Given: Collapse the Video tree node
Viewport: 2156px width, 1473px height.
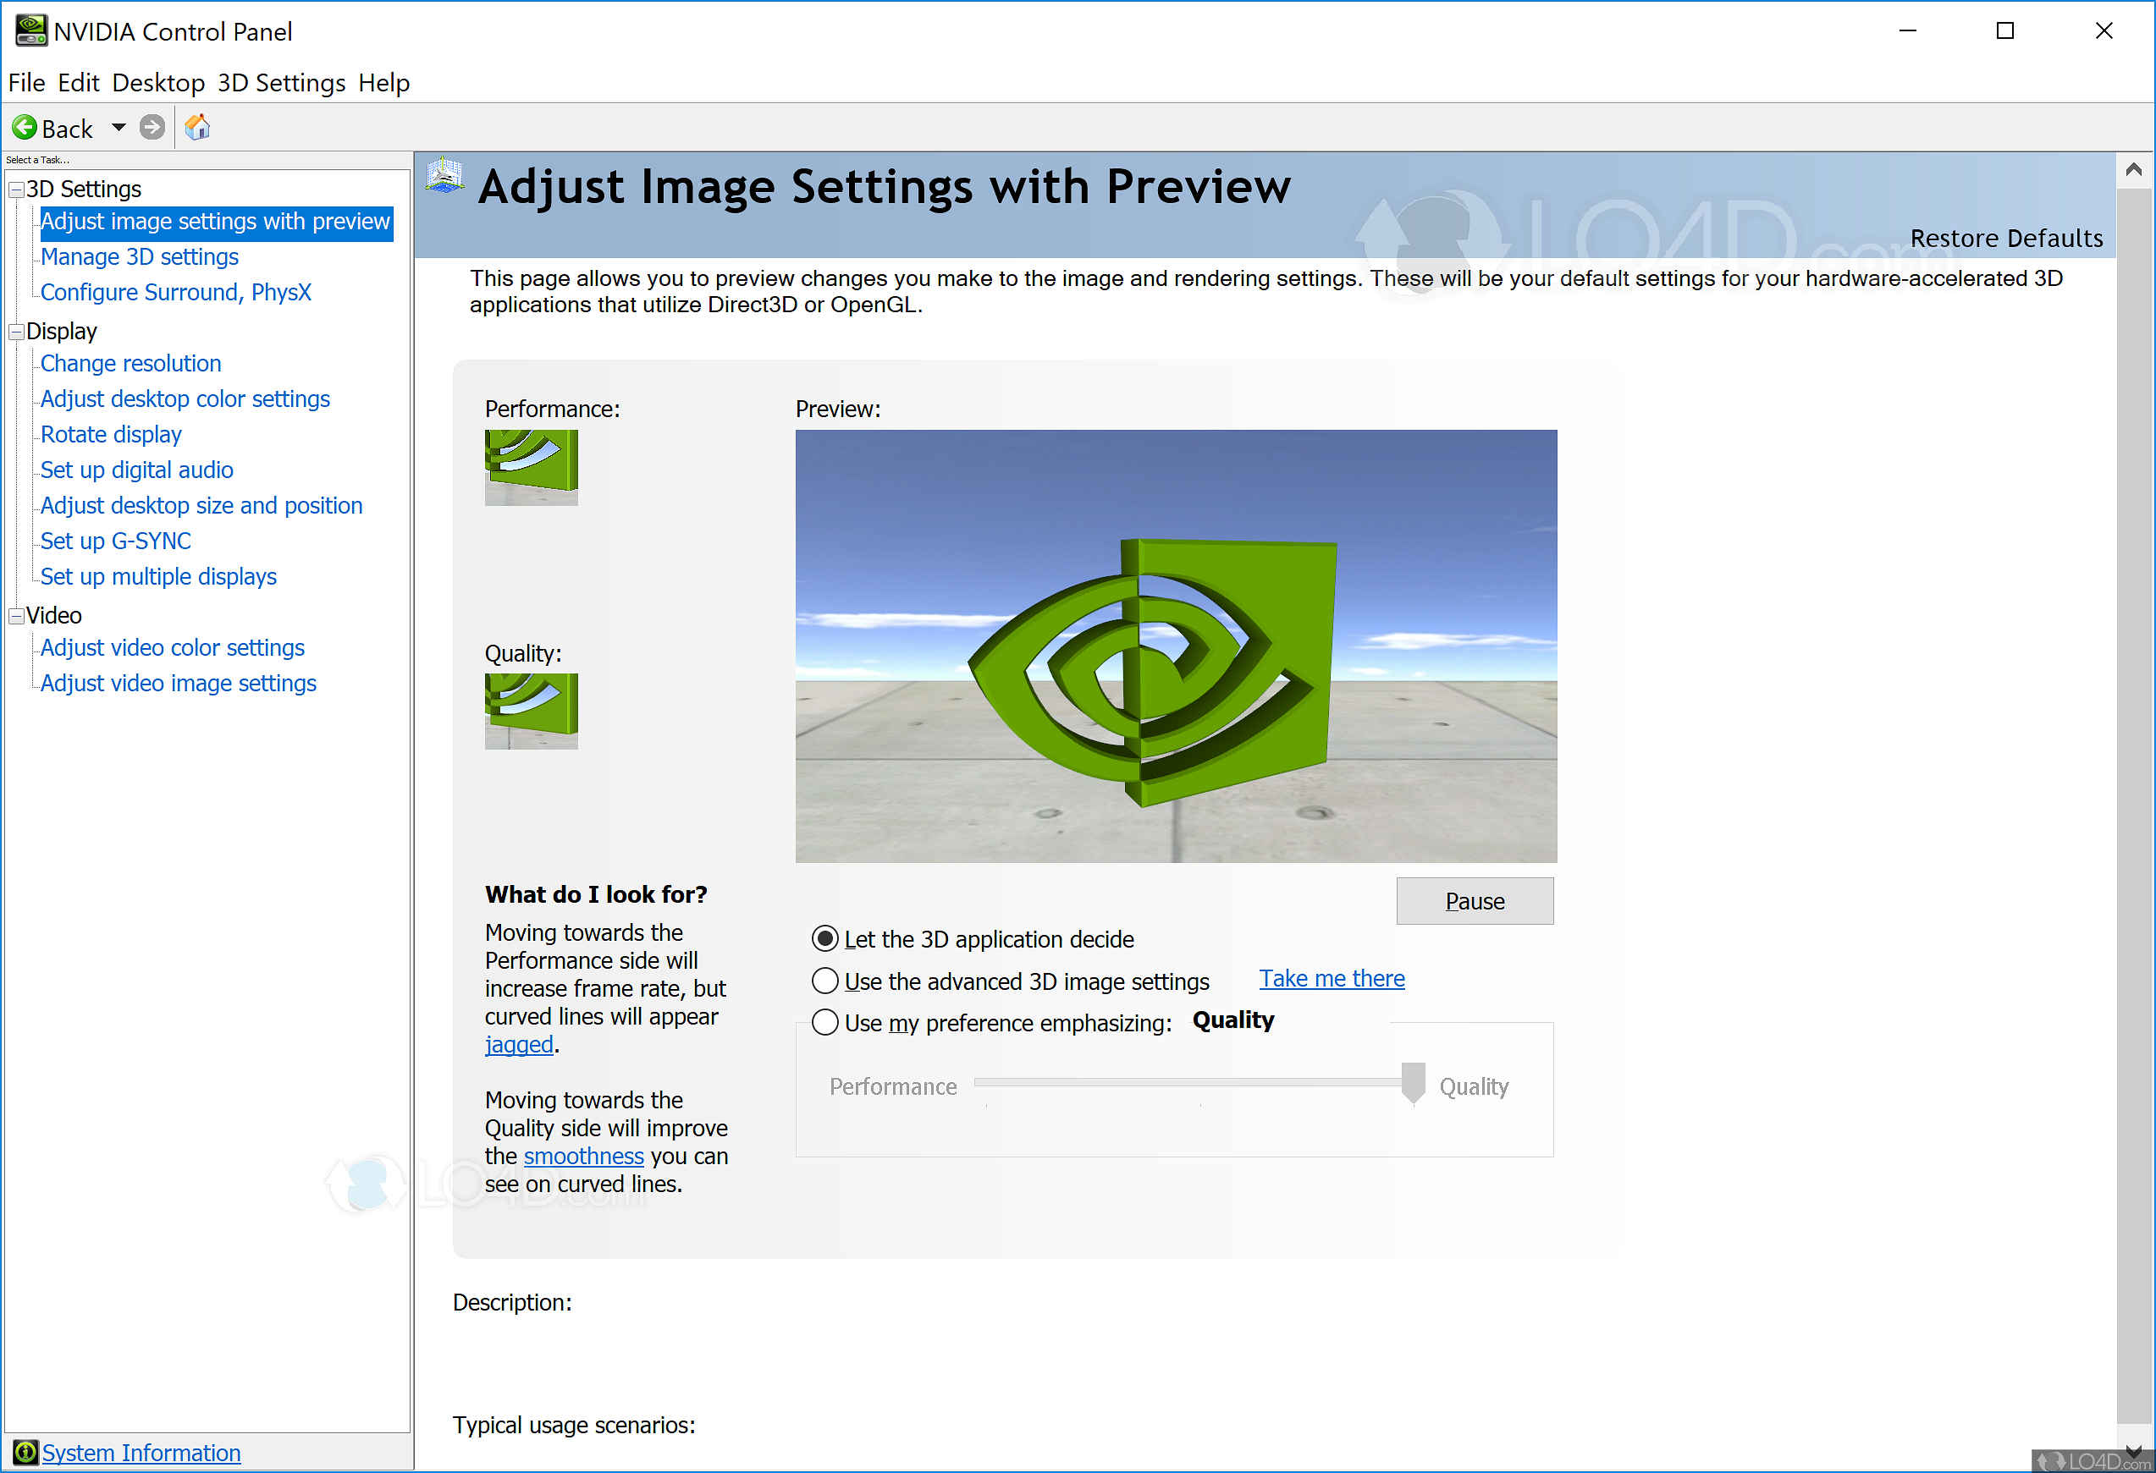Looking at the screenshot, I should click(16, 617).
